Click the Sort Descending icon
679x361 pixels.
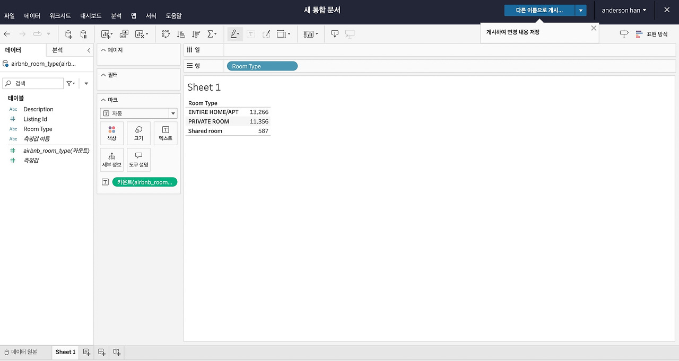(x=196, y=34)
